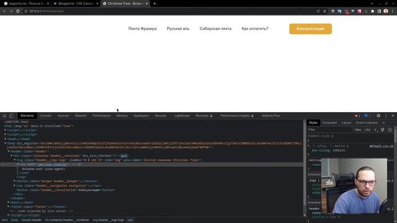Bookmark page with the star icon
The width and height of the screenshot is (397, 223).
(x=324, y=11)
